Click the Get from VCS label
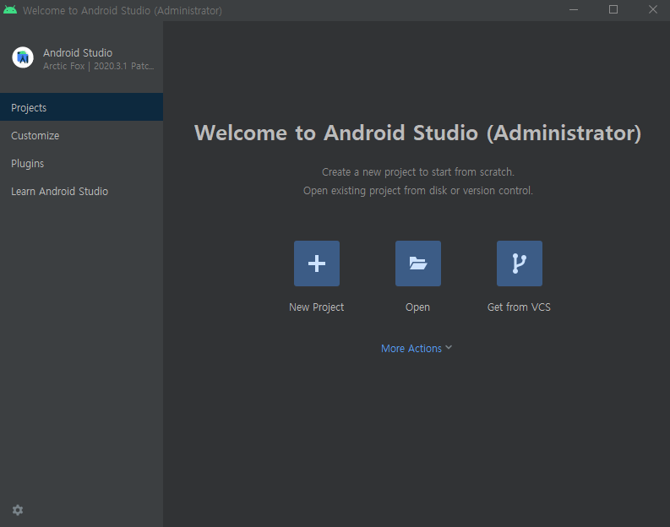The width and height of the screenshot is (670, 527). (519, 307)
